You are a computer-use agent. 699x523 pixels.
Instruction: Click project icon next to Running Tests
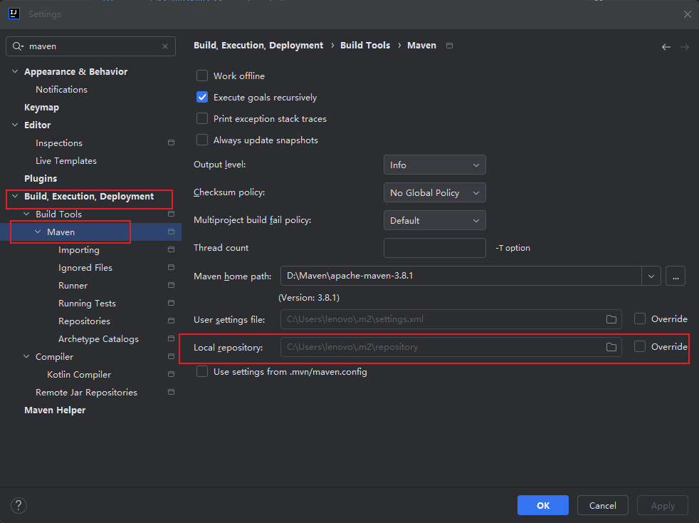click(x=171, y=304)
